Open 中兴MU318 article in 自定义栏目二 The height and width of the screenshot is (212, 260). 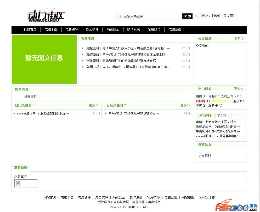coord(134,113)
